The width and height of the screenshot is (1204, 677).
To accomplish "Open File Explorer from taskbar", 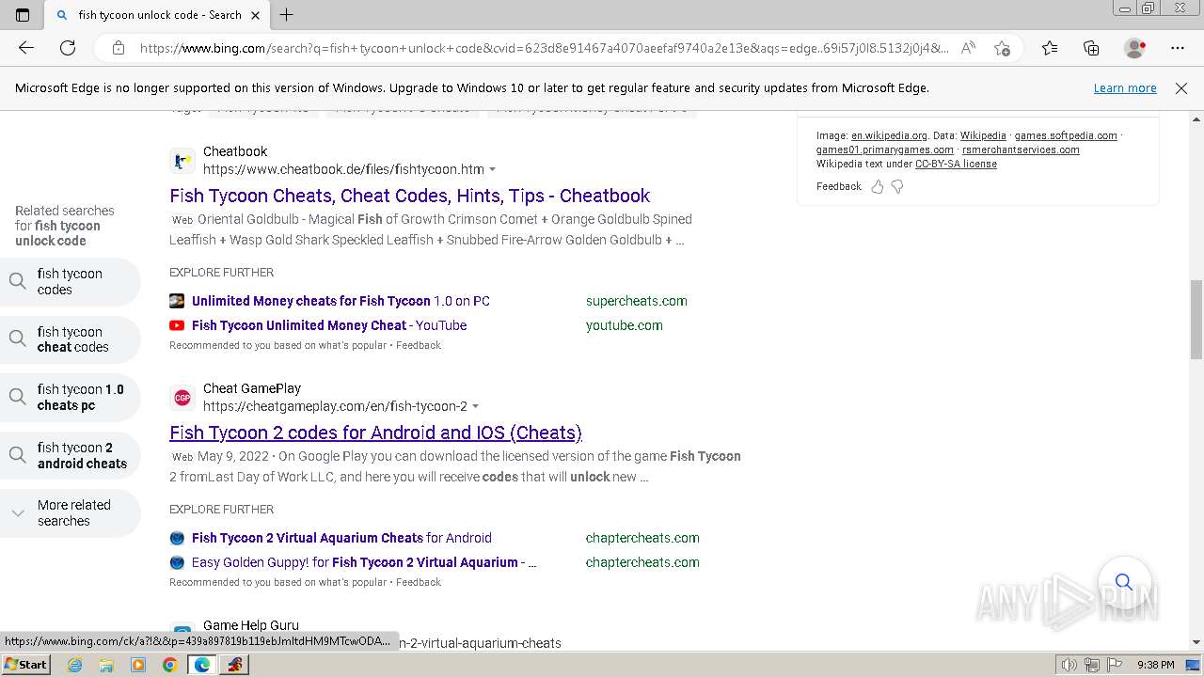I will point(106,665).
